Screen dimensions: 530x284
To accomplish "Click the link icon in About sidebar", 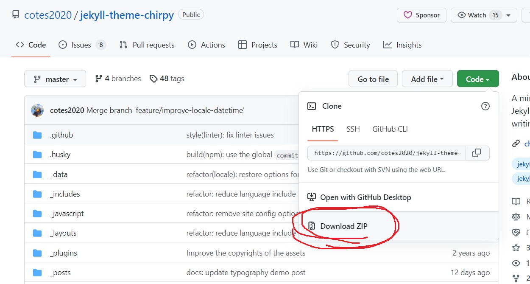I will (516, 144).
